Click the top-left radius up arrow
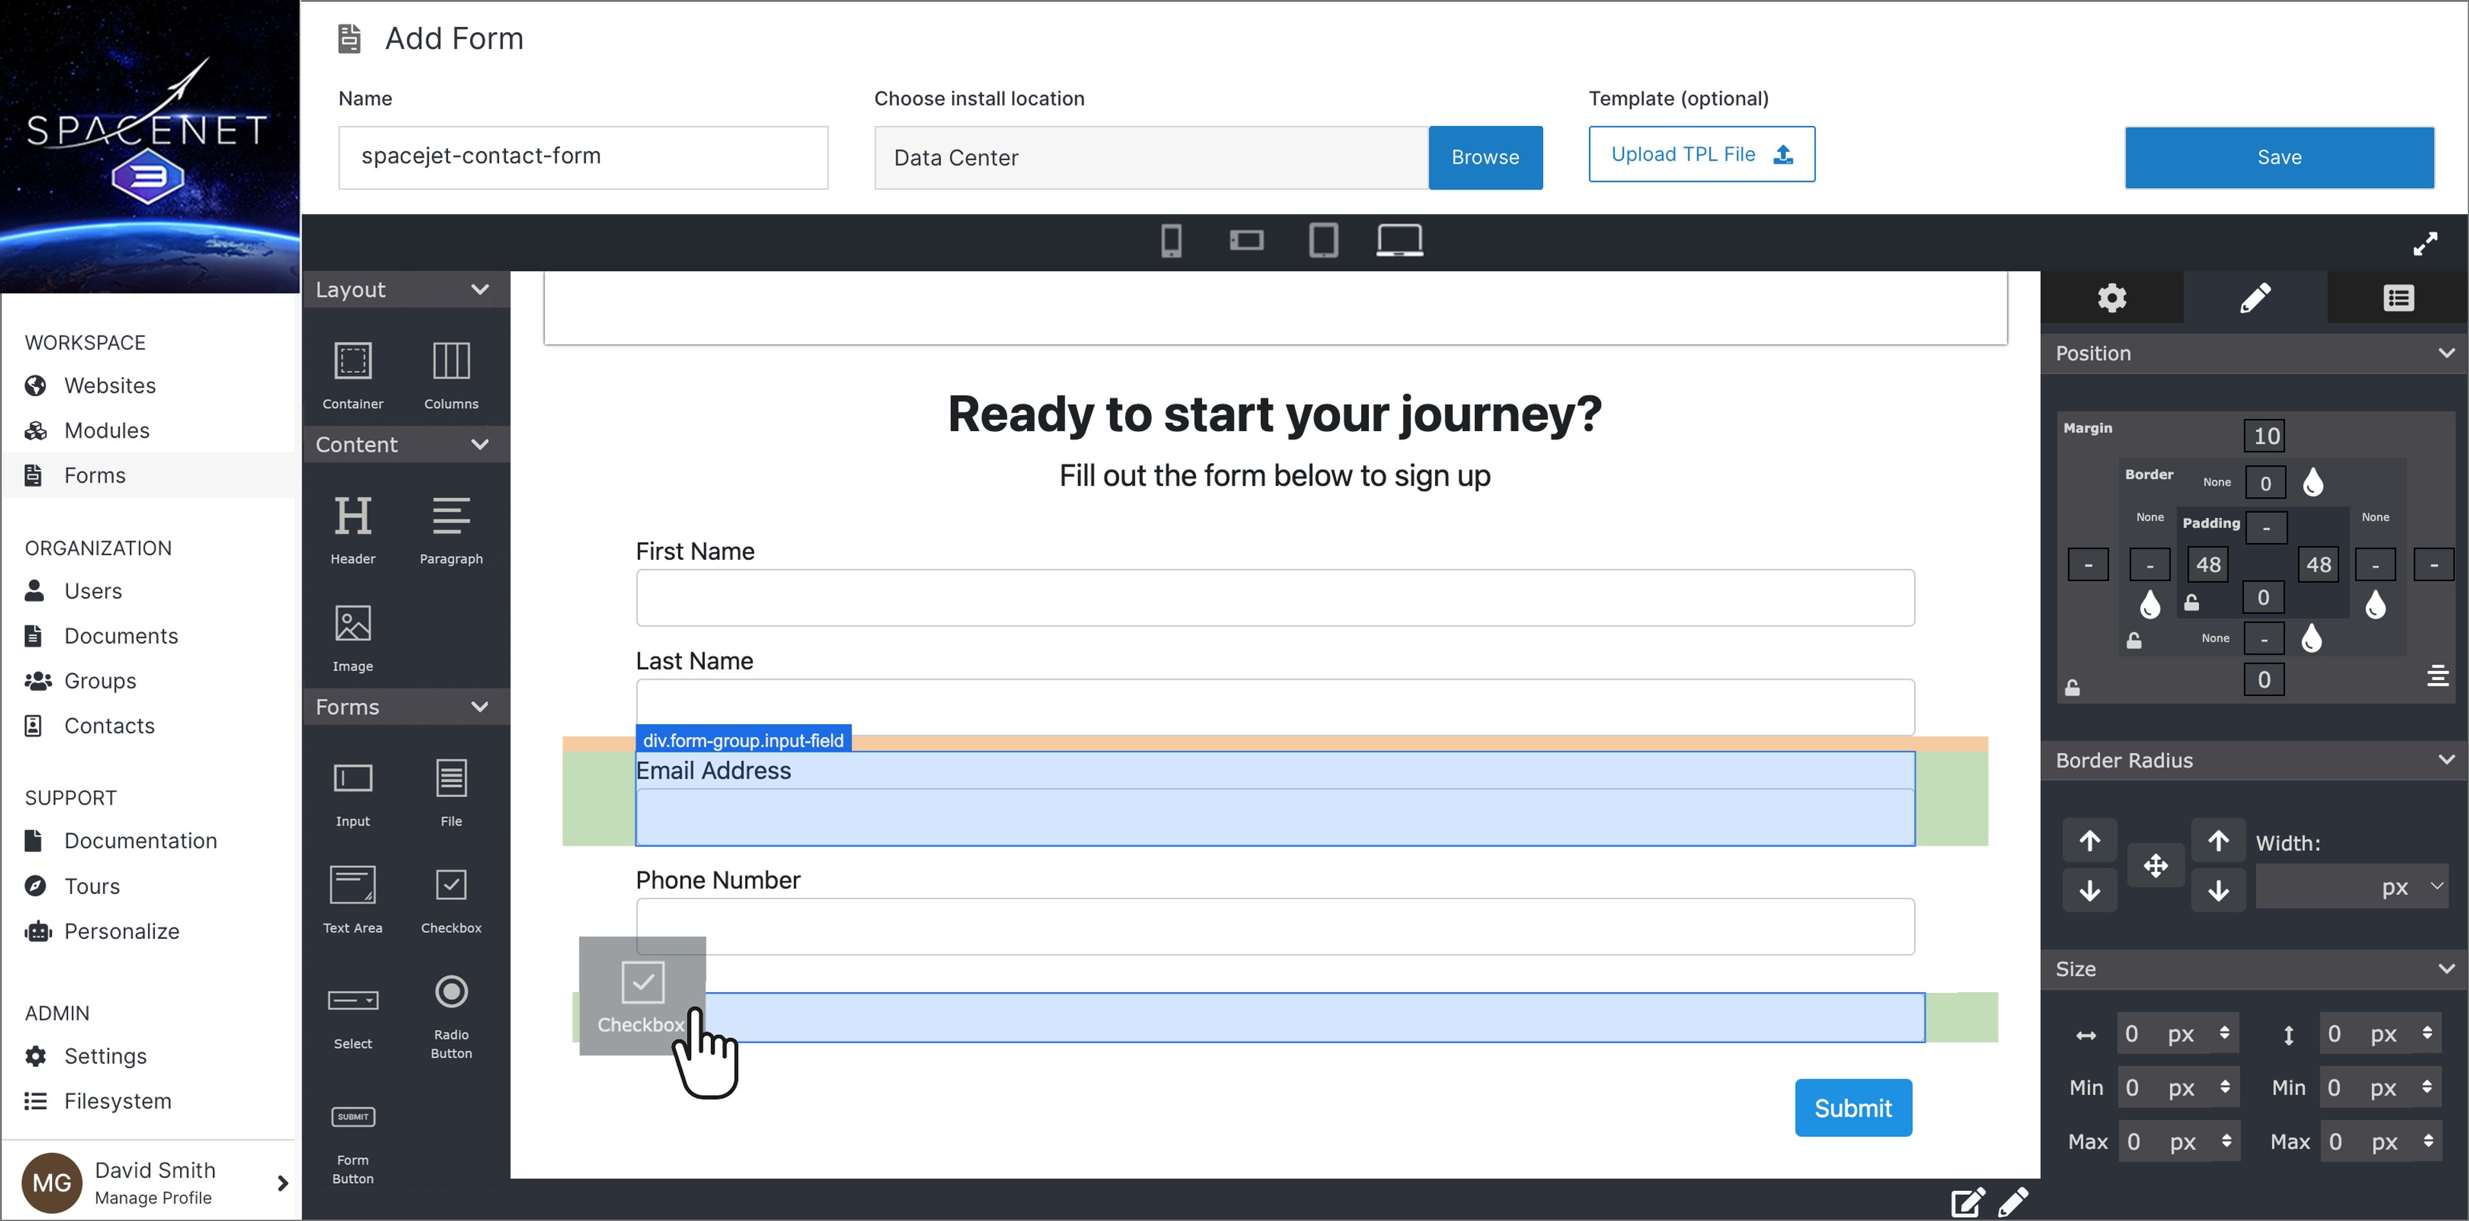Image resolution: width=2469 pixels, height=1221 pixels. click(2090, 841)
